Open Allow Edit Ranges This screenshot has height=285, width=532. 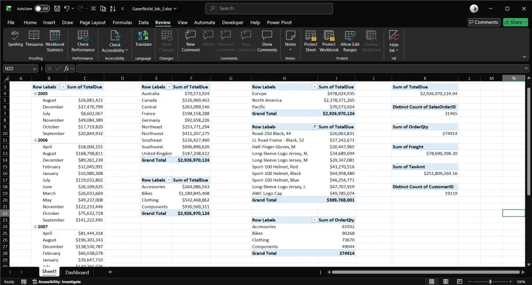click(x=350, y=41)
